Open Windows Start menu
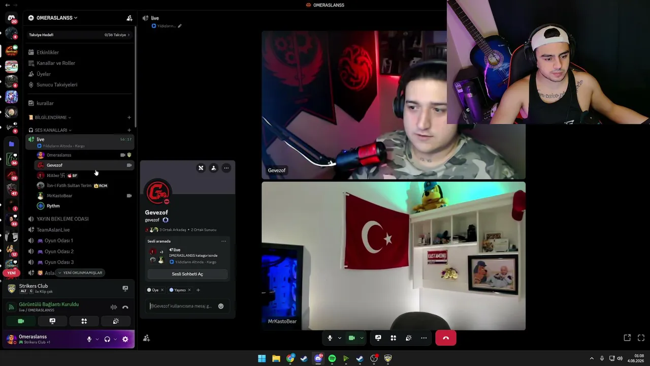 262,358
